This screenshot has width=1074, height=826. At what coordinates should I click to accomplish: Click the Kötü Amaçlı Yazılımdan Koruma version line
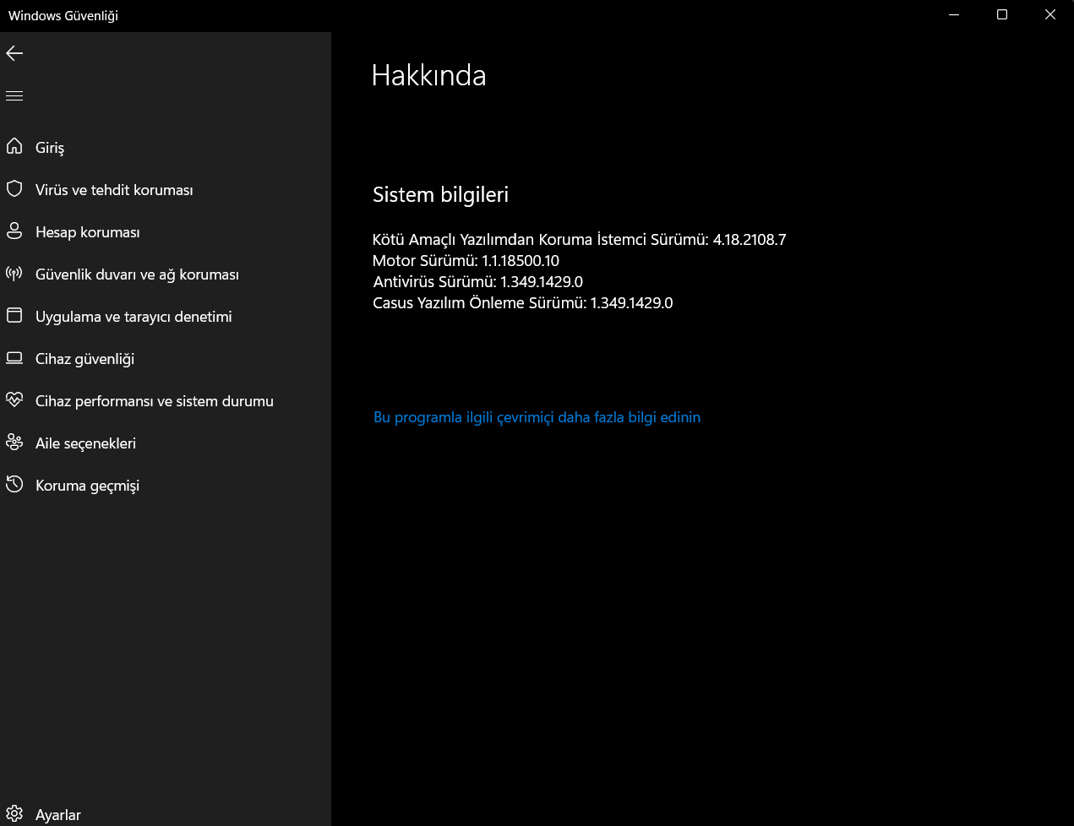pos(579,240)
